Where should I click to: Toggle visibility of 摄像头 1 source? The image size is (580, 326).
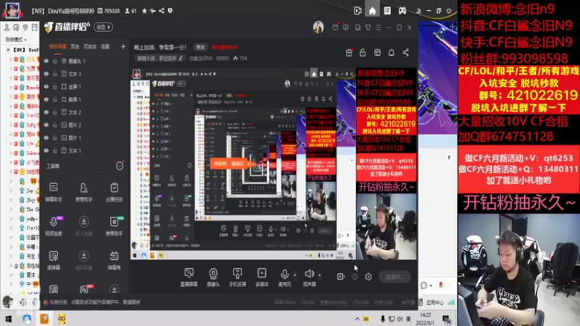(46, 61)
